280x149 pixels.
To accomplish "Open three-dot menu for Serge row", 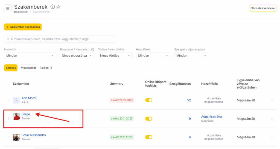I will coord(272,119).
